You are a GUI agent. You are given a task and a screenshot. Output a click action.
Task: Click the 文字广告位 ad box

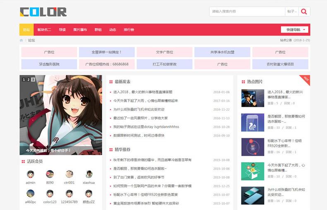[165, 52]
